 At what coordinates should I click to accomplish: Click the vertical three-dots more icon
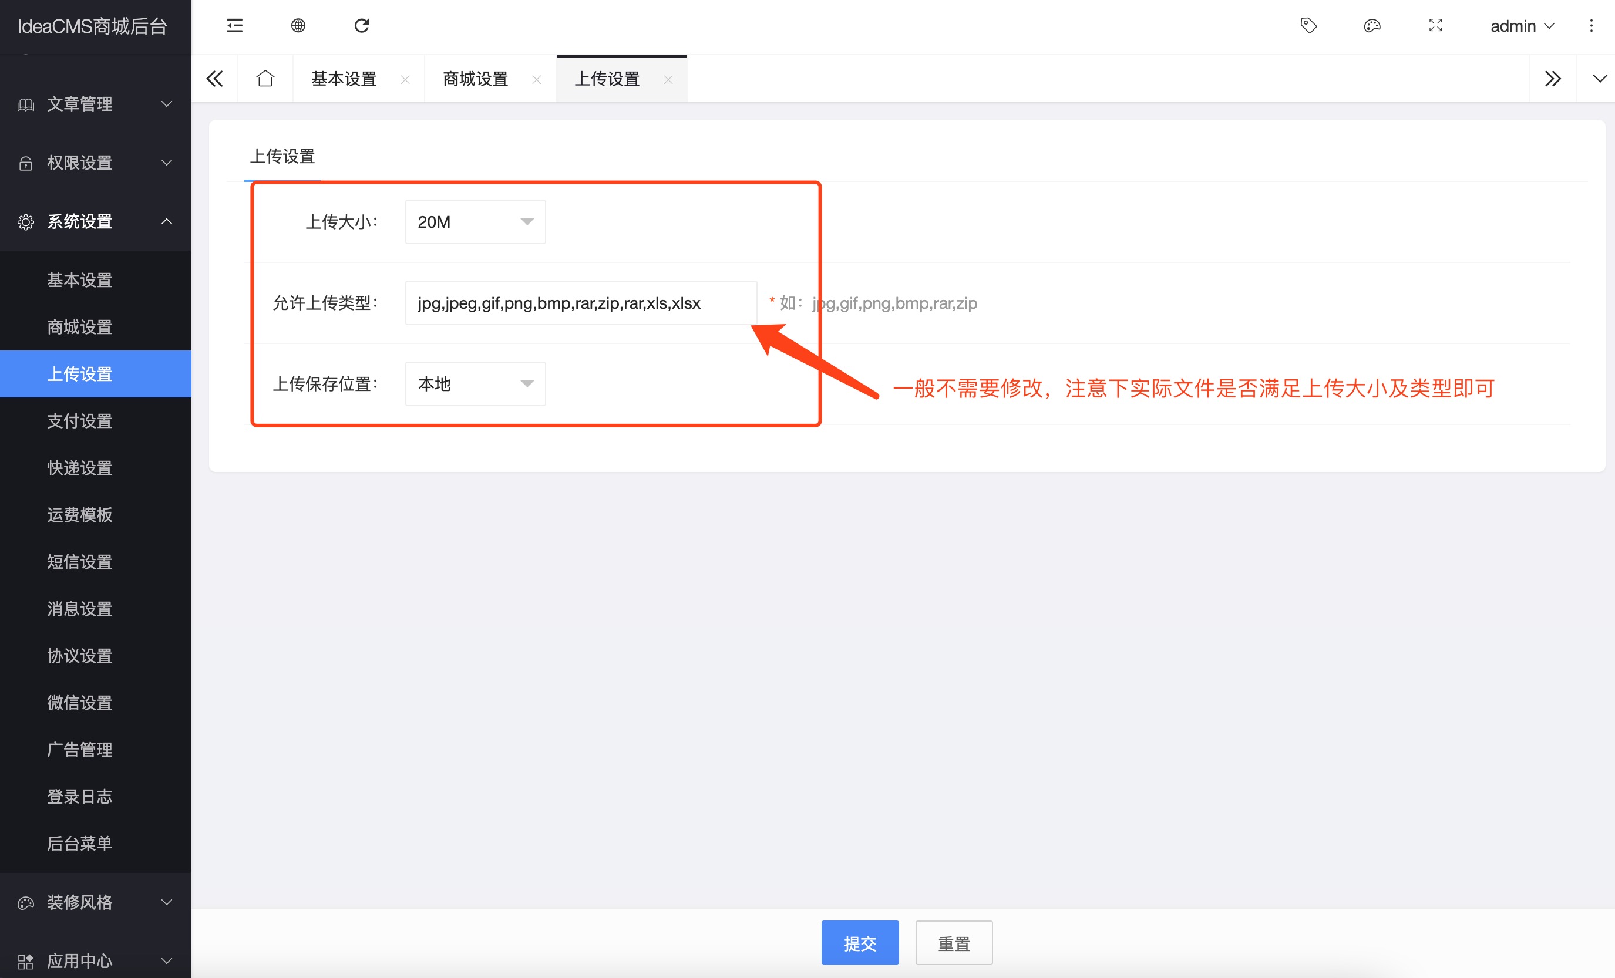tap(1591, 26)
